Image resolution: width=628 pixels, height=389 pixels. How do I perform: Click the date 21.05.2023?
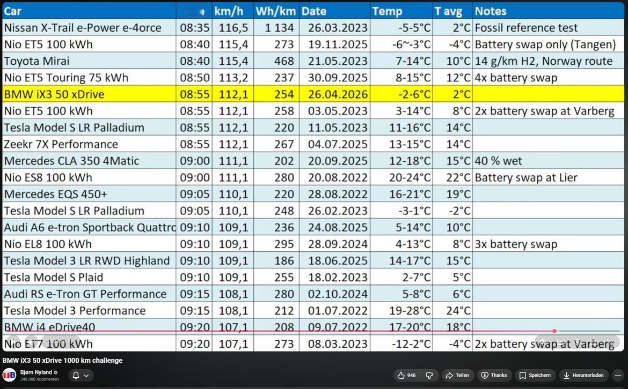(x=338, y=61)
